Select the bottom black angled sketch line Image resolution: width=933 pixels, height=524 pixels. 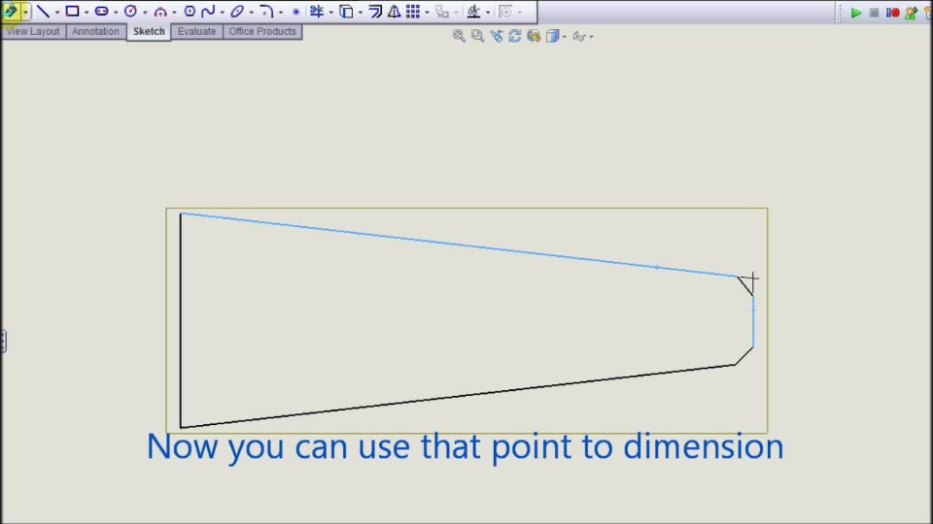(x=458, y=396)
